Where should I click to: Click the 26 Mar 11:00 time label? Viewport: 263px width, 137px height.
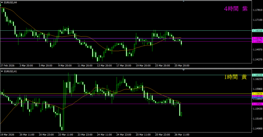tap(183, 134)
